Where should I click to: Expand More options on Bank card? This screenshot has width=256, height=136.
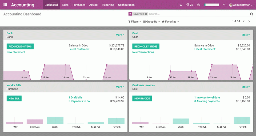(x=120, y=35)
